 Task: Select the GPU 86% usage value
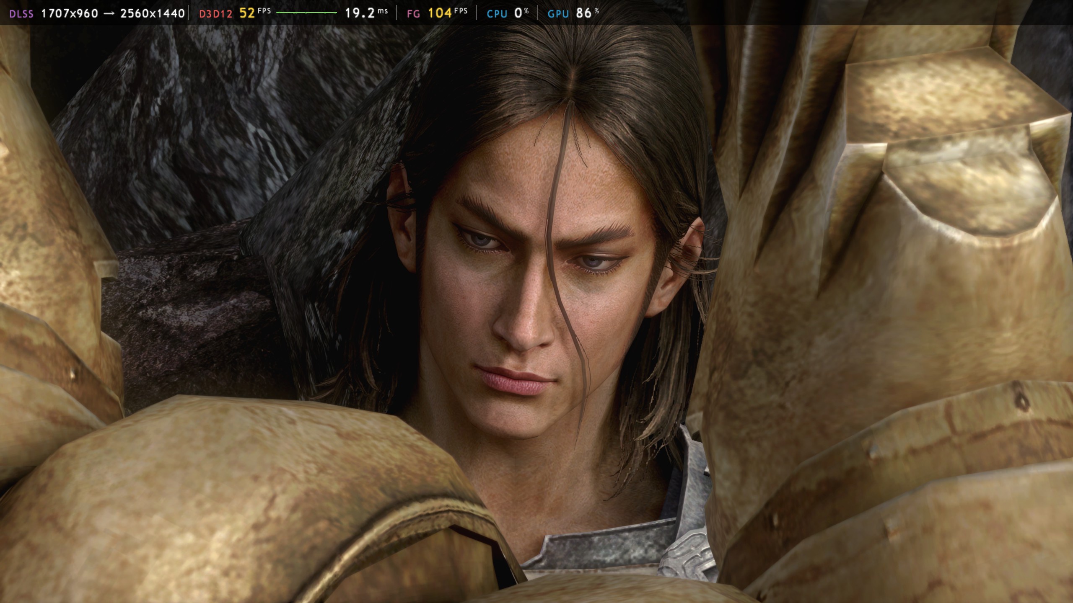(587, 13)
